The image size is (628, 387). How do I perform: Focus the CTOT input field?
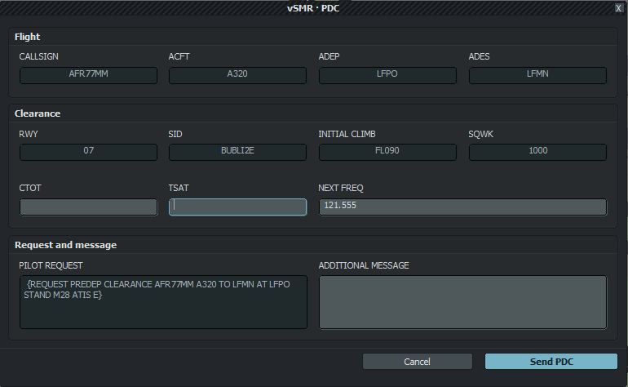(x=89, y=207)
